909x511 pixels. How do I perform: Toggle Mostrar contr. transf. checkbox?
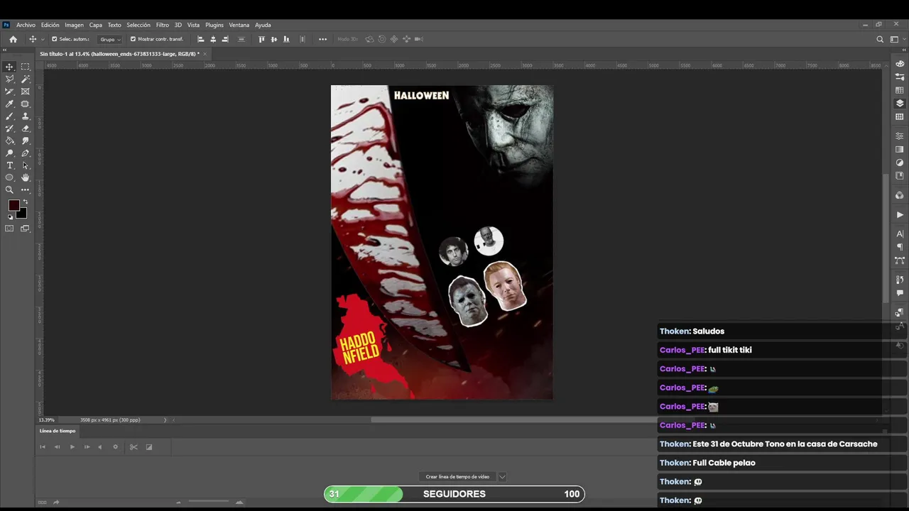(133, 39)
